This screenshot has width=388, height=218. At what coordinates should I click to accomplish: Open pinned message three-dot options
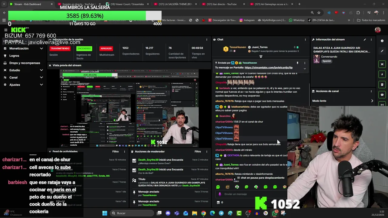305,63
